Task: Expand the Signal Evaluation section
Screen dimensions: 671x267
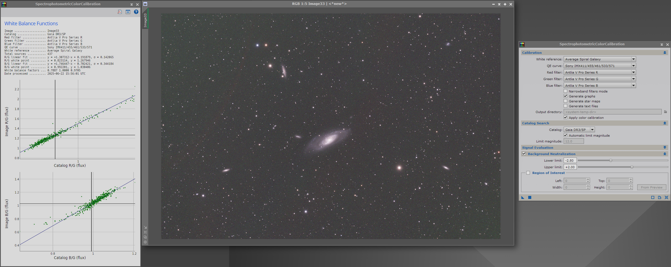Action: coord(665,148)
